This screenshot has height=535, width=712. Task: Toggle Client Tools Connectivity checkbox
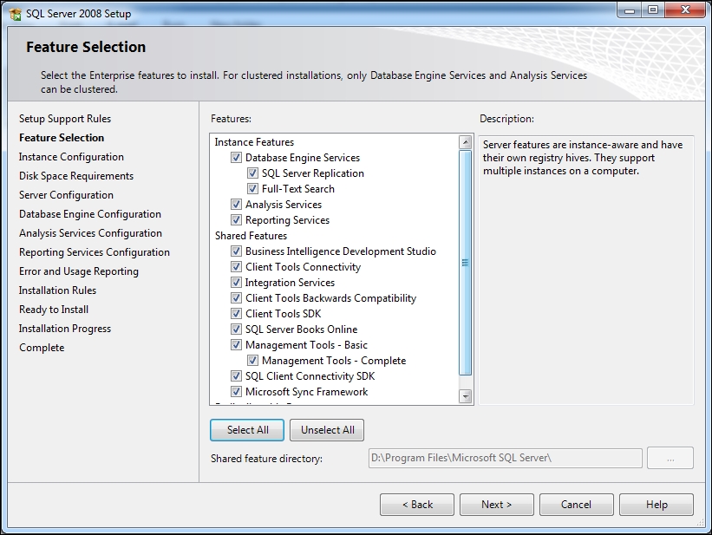click(x=236, y=266)
